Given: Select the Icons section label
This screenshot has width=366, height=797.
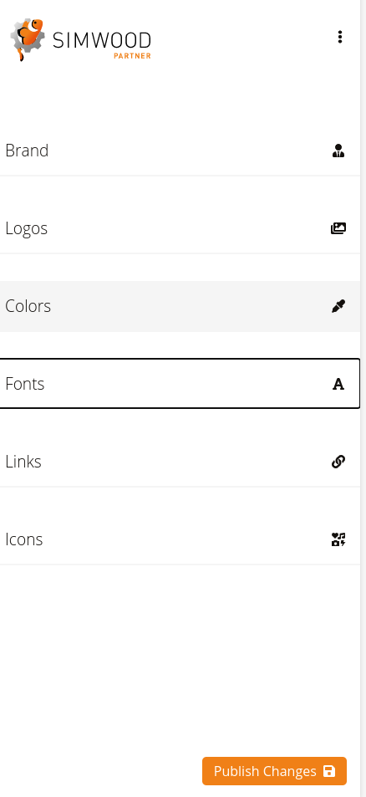Looking at the screenshot, I should [24, 539].
